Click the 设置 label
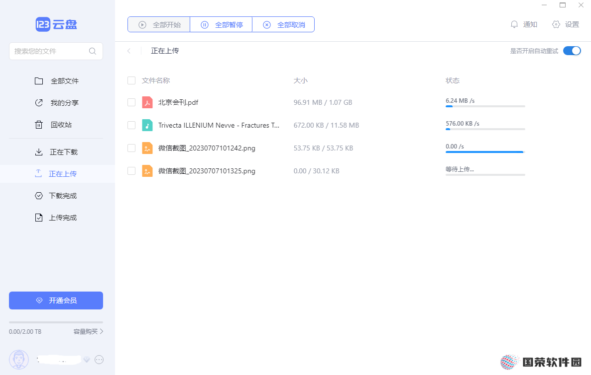The image size is (591, 375). pos(572,24)
